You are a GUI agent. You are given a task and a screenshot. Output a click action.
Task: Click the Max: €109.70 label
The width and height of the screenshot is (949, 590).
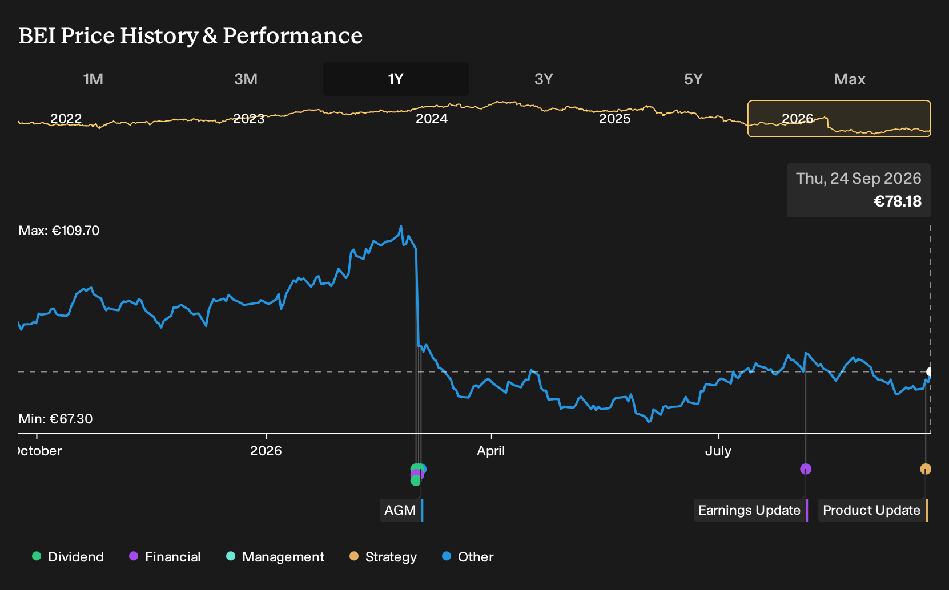pyautogui.click(x=59, y=231)
